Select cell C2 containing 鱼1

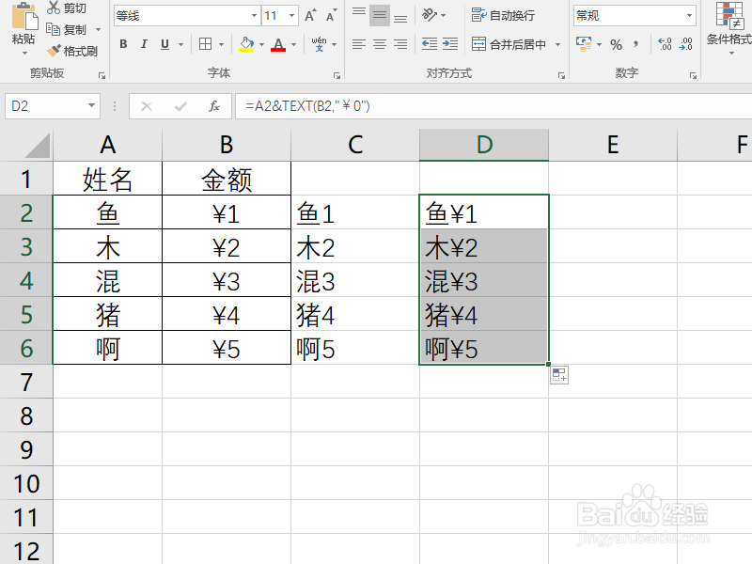(355, 212)
